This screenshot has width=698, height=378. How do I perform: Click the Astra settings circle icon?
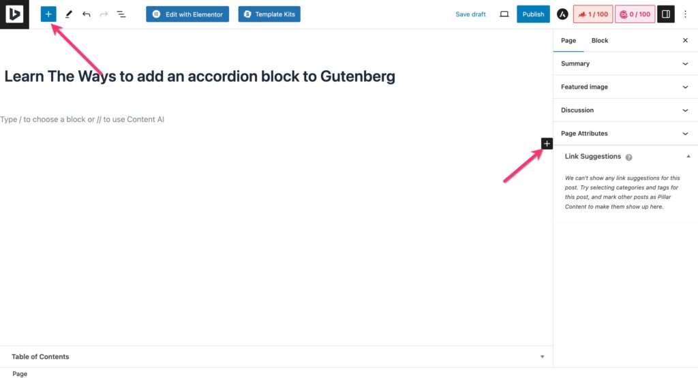coord(562,14)
